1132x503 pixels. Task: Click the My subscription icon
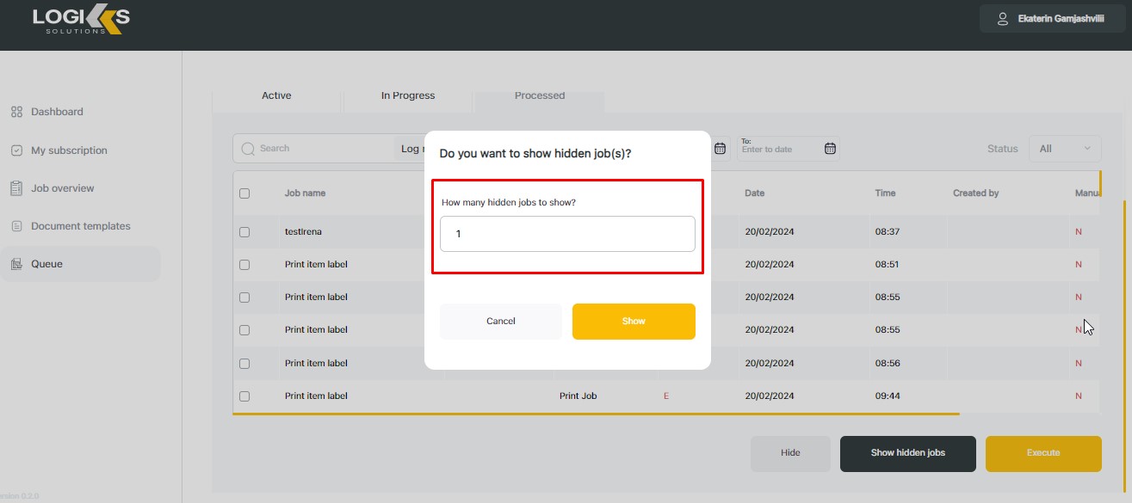[x=16, y=150]
